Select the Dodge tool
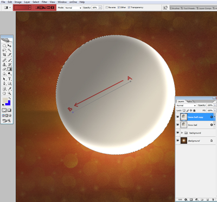 point(9,74)
